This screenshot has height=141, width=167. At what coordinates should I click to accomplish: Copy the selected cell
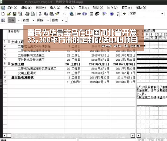point(46,14)
